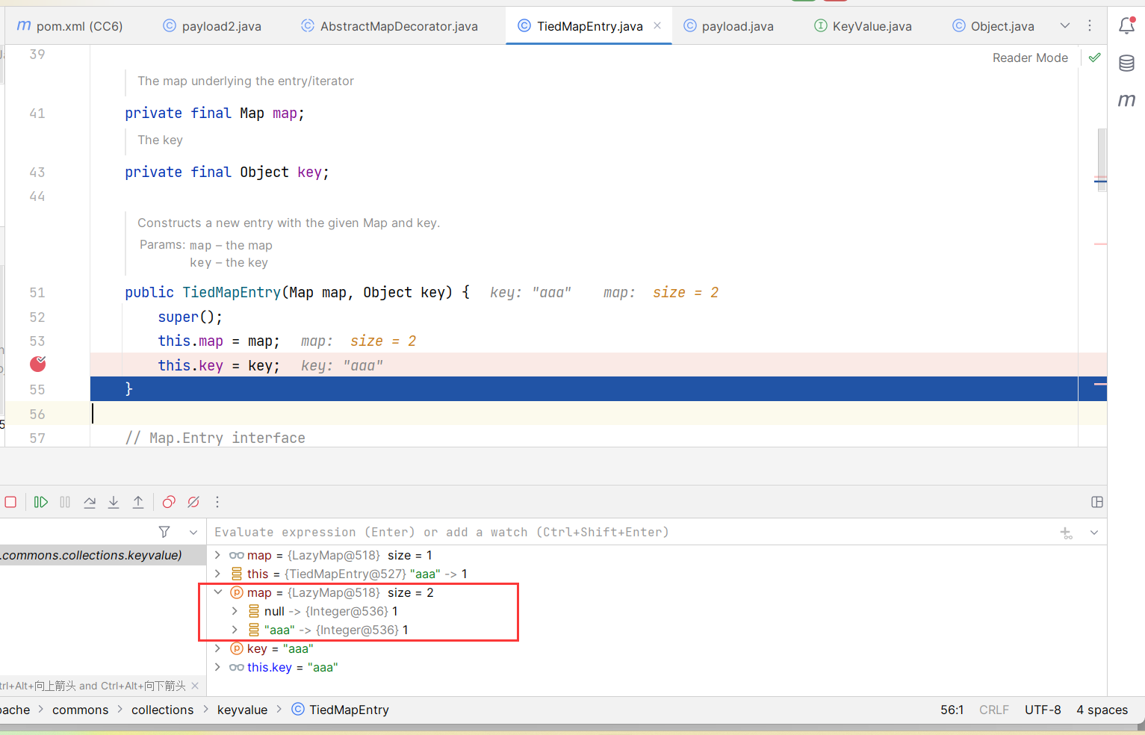
Task: Stop the debug session
Action: click(x=10, y=502)
